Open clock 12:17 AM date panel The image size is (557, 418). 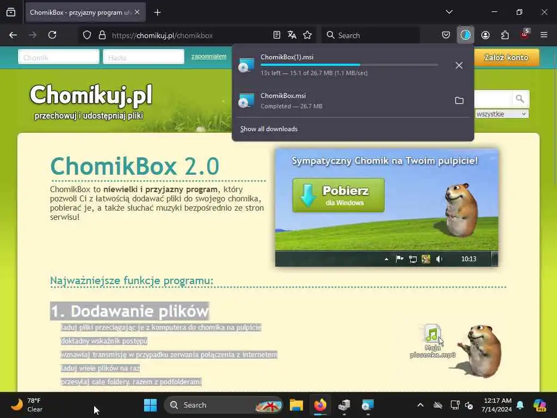point(496,405)
